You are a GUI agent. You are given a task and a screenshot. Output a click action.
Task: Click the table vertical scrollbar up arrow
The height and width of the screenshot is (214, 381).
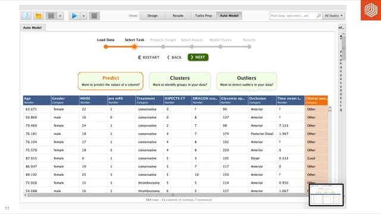[330, 107]
